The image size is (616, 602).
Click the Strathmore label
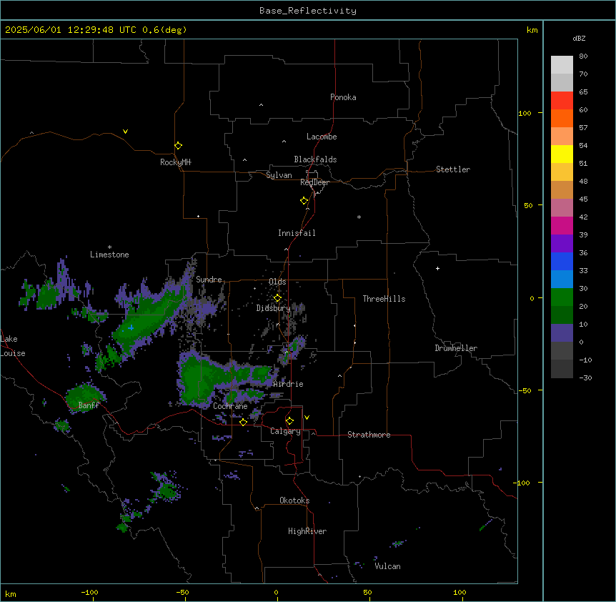[x=369, y=435]
